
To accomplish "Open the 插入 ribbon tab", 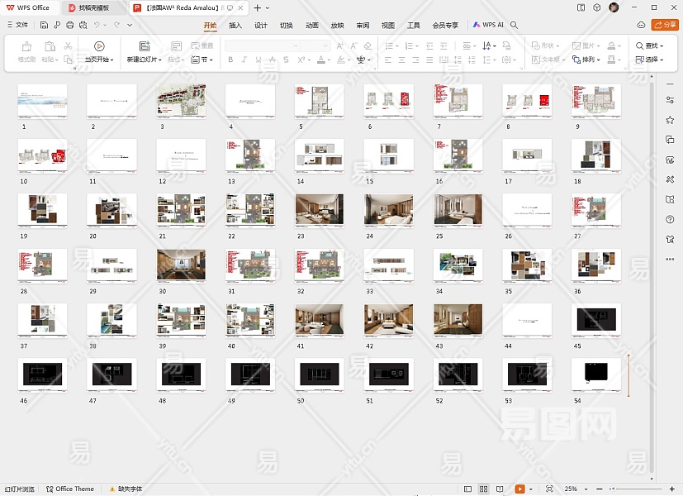I will click(x=235, y=26).
